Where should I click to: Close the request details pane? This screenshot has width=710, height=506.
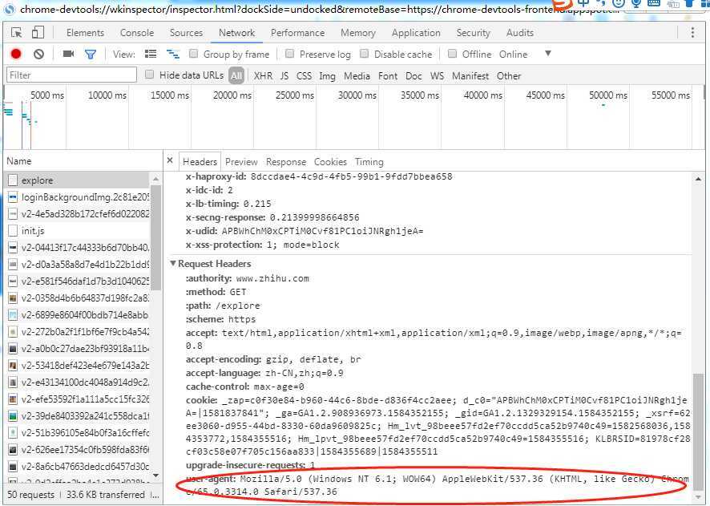[x=170, y=160]
